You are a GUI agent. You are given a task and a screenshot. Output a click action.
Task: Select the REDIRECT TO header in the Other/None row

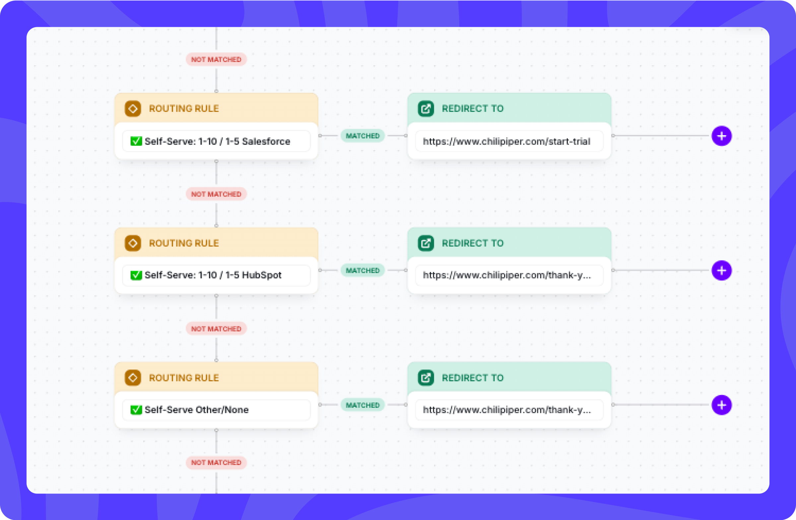(509, 377)
